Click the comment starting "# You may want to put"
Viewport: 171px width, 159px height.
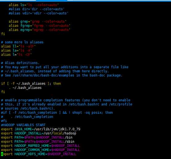point(65,67)
